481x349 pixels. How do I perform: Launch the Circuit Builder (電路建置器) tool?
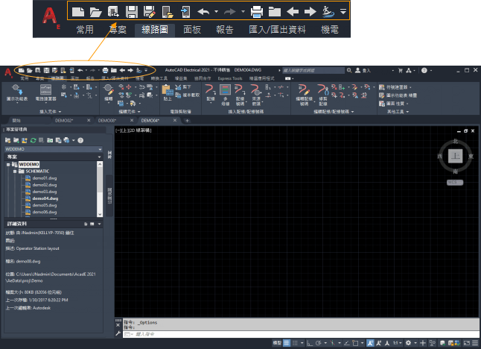(x=45, y=92)
